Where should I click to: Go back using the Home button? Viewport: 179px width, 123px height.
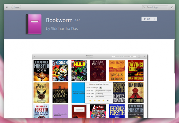[x=16, y=7]
